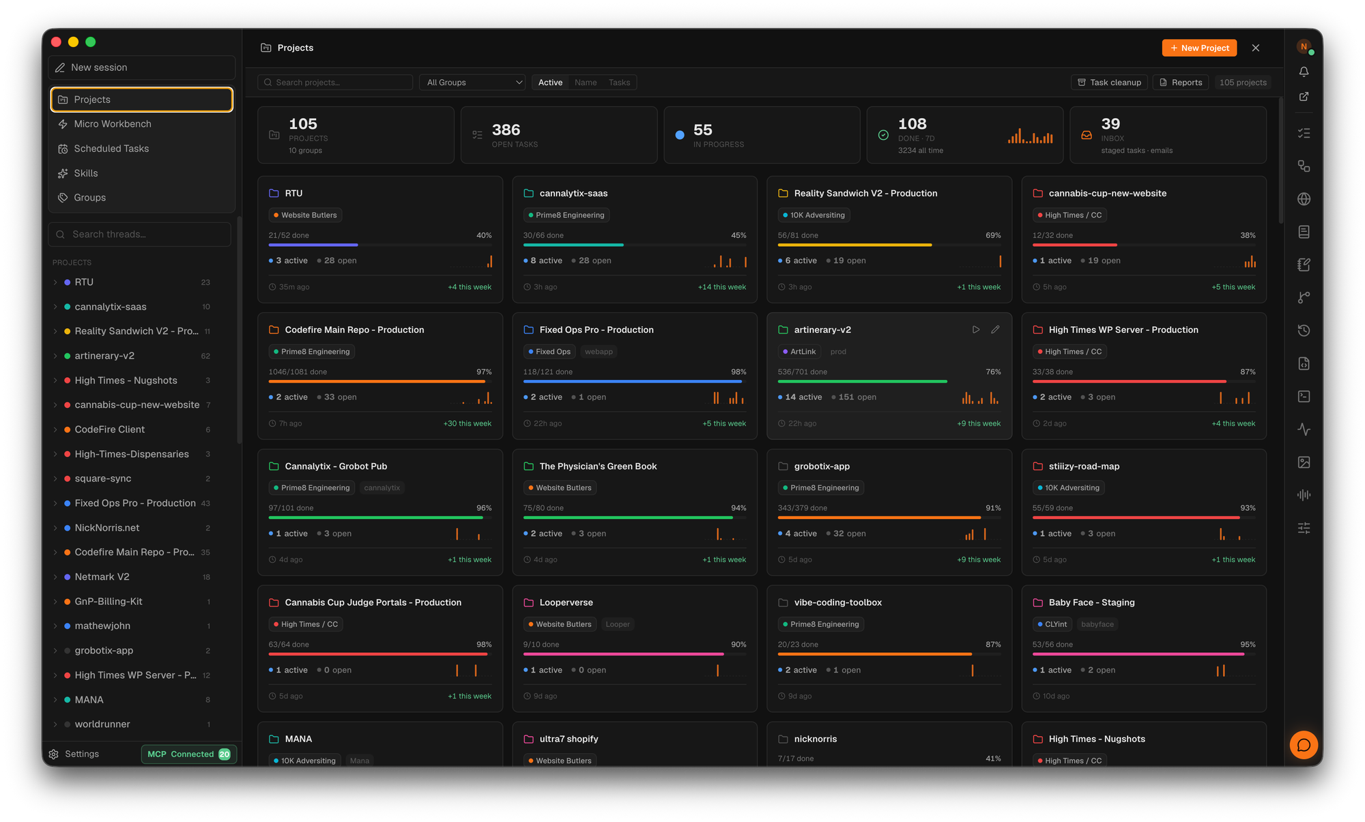Viewport: 1365px width, 822px height.
Task: Click the orange chat bubble button
Action: (x=1304, y=745)
